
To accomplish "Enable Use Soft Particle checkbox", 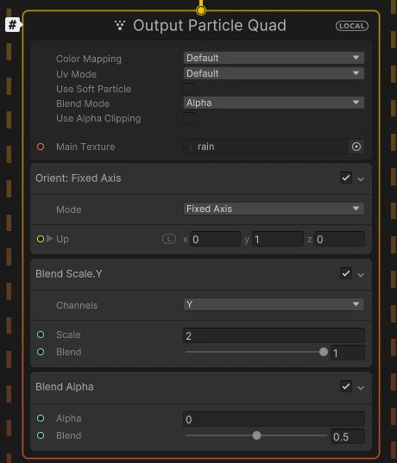I will click(x=189, y=89).
